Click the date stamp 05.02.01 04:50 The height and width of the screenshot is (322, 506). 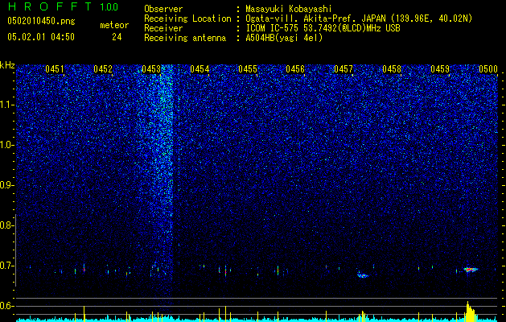pyautogui.click(x=41, y=37)
